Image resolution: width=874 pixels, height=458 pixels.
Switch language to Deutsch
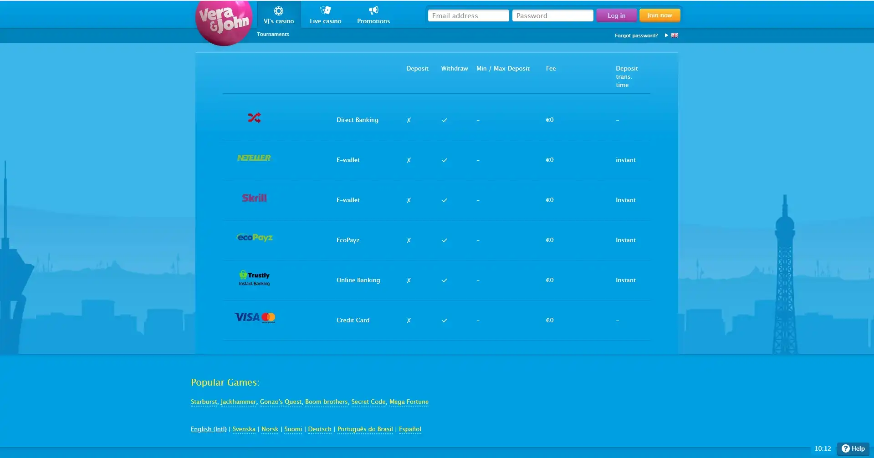click(320, 429)
